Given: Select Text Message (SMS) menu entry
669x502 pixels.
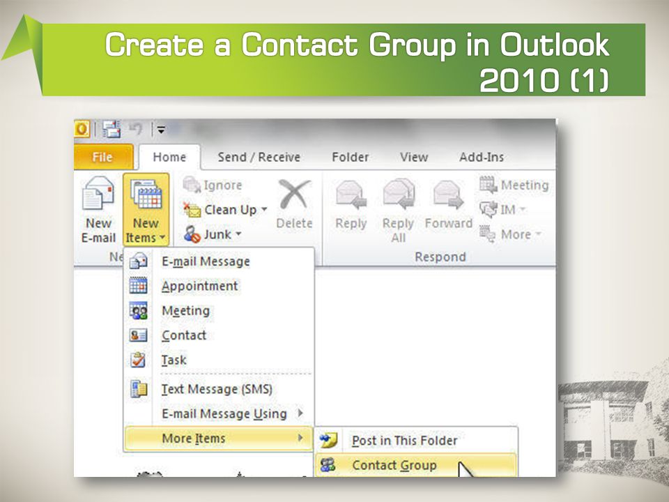Looking at the screenshot, I should [219, 389].
